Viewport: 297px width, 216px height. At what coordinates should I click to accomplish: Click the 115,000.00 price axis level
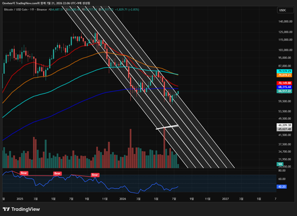tap(285, 40)
